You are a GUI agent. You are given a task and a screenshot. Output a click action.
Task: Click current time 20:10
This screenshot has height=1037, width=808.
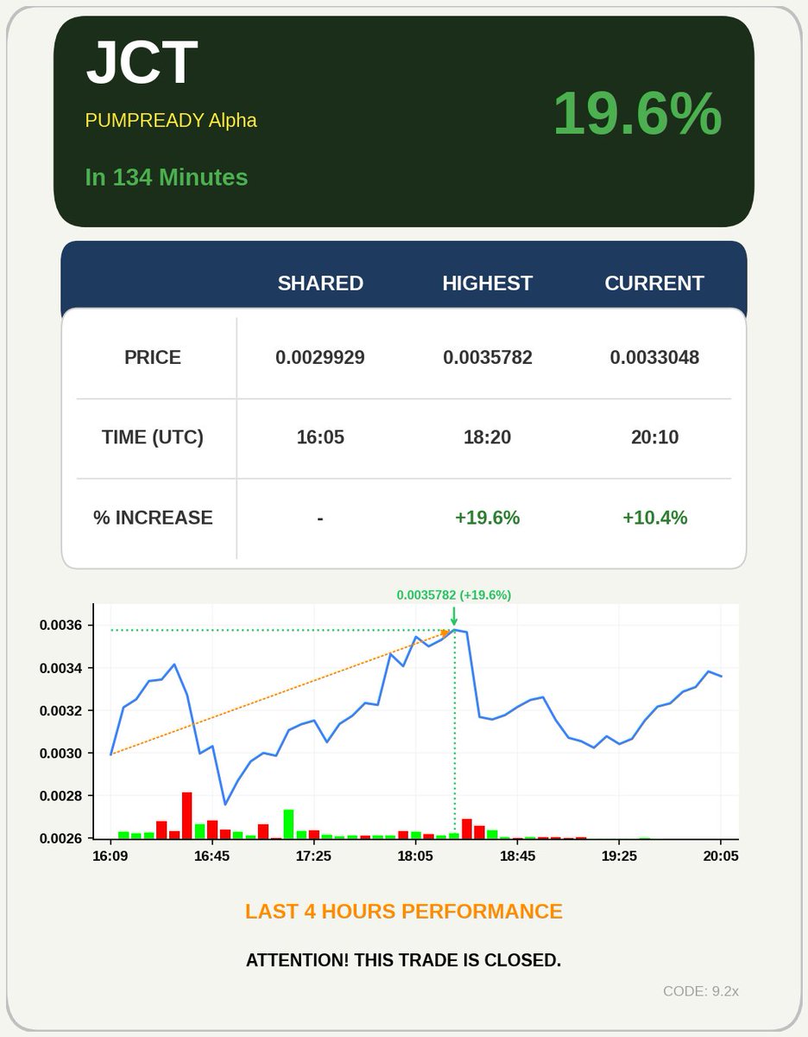[654, 437]
